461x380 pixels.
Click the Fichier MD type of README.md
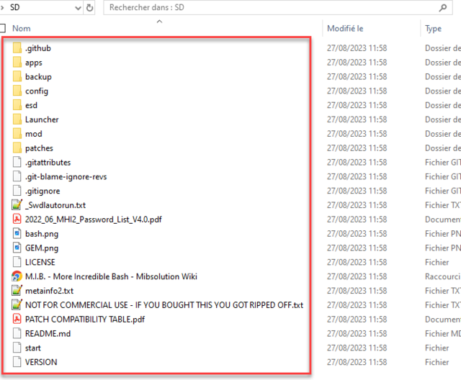click(x=443, y=334)
